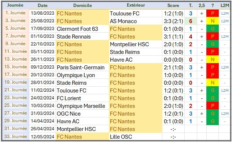Select Olympique Marseille home cell
Viewport: 232px width, 142px height.
tap(82, 106)
